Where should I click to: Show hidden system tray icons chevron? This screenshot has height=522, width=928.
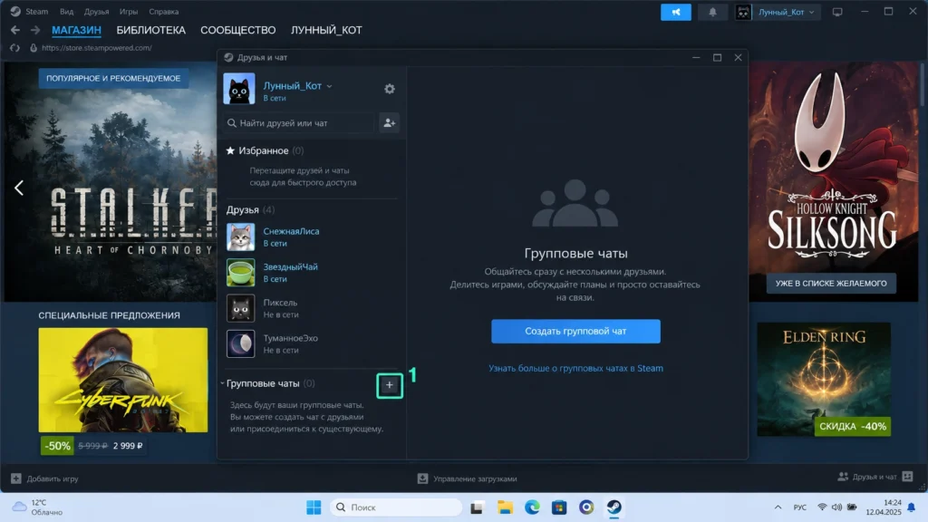(x=778, y=507)
